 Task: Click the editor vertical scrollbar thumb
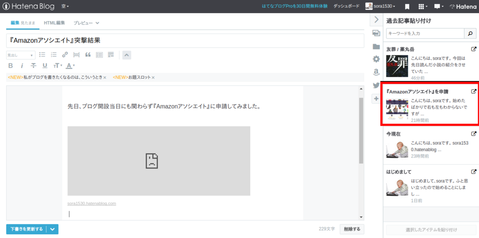pyautogui.click(x=361, y=130)
